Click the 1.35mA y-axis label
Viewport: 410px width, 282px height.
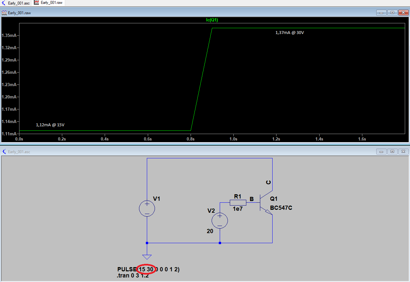(9, 35)
